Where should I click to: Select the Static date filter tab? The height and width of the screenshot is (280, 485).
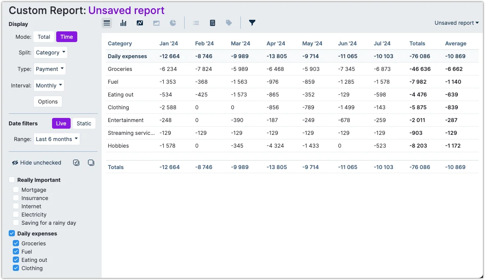84,123
